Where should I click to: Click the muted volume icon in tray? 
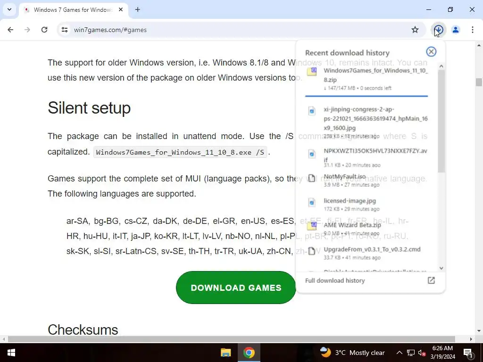pos(422,353)
